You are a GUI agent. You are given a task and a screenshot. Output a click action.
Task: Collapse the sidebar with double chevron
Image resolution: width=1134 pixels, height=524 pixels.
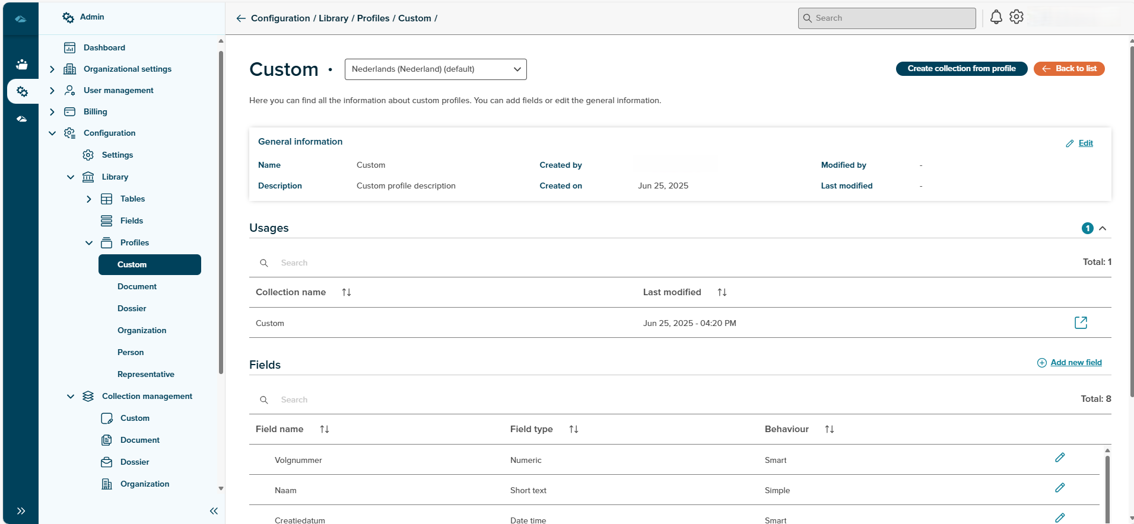tap(214, 511)
